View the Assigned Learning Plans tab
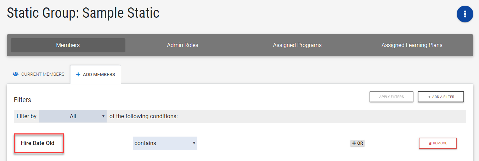This screenshot has height=161, width=479. pos(412,45)
